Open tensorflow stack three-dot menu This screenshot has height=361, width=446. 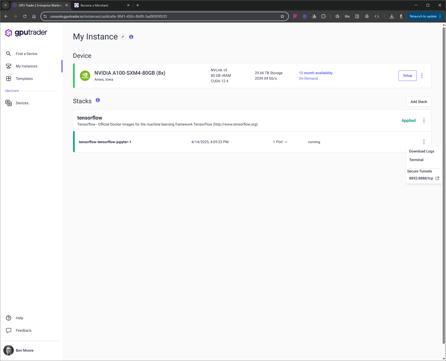point(424,121)
